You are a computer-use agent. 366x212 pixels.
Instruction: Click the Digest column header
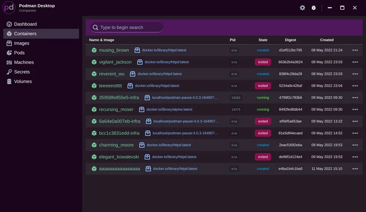pos(290,40)
